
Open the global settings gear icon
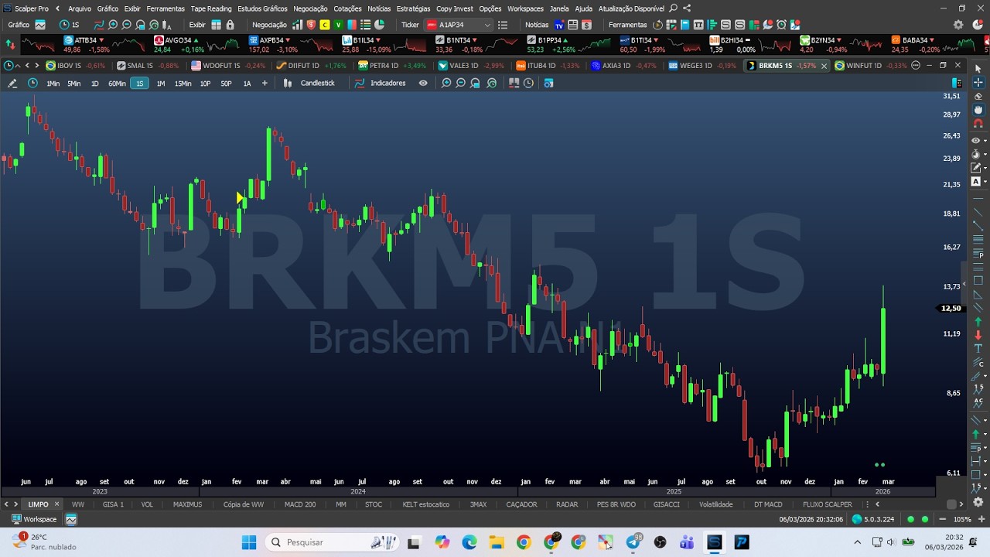pos(958,25)
